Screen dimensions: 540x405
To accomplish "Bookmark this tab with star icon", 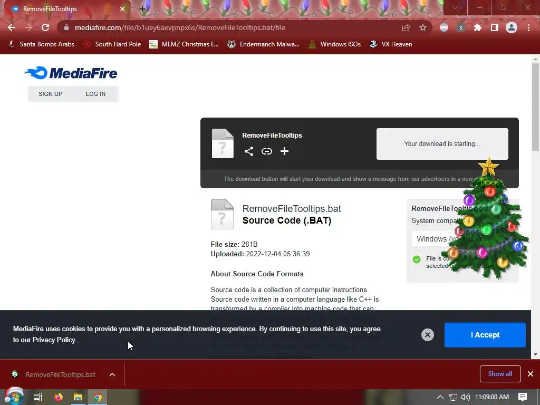I will tap(423, 27).
